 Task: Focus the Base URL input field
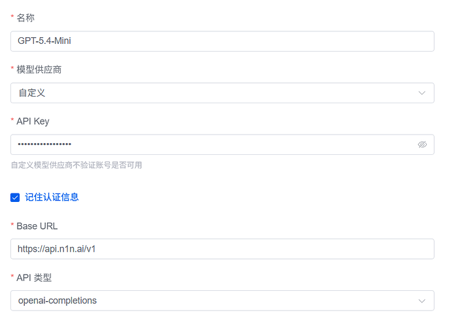tap(261, 249)
